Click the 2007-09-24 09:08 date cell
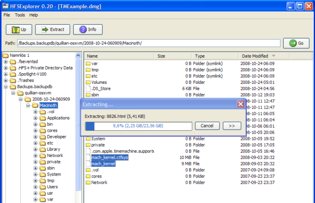This screenshot has height=203, width=315. pyautogui.click(x=257, y=170)
